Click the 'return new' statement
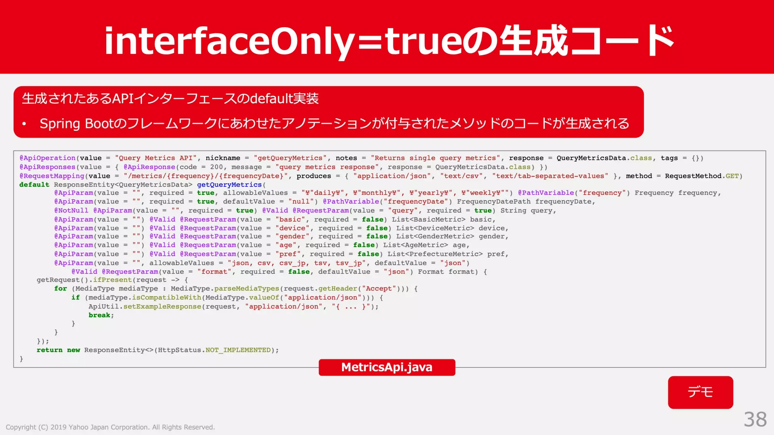Screen dimensions: 774x435 [x=58, y=350]
